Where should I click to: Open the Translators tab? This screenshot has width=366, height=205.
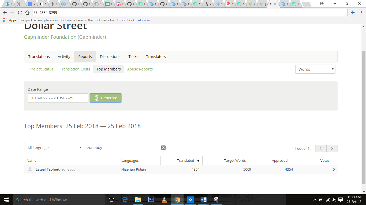pos(156,57)
